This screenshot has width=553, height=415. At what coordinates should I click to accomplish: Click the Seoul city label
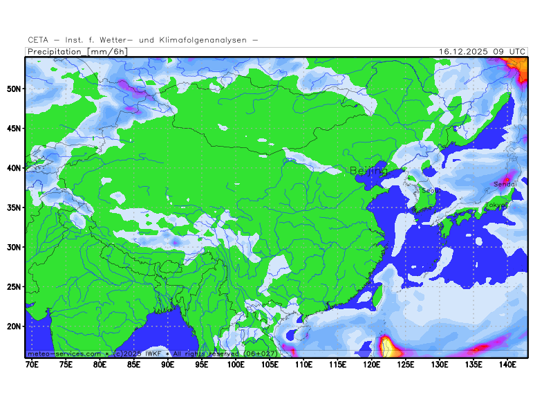[x=429, y=190]
